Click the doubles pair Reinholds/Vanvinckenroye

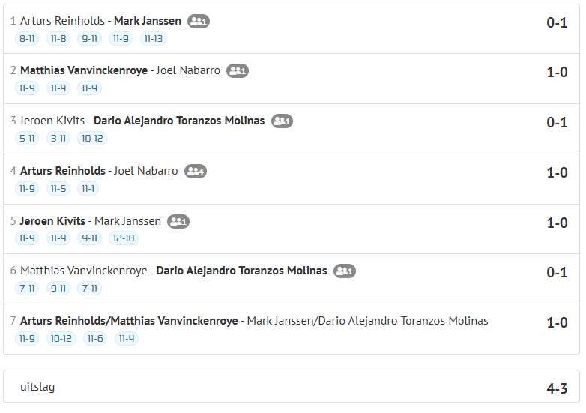click(129, 321)
